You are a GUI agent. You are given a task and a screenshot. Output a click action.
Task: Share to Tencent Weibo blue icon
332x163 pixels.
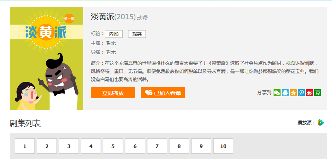(301, 93)
